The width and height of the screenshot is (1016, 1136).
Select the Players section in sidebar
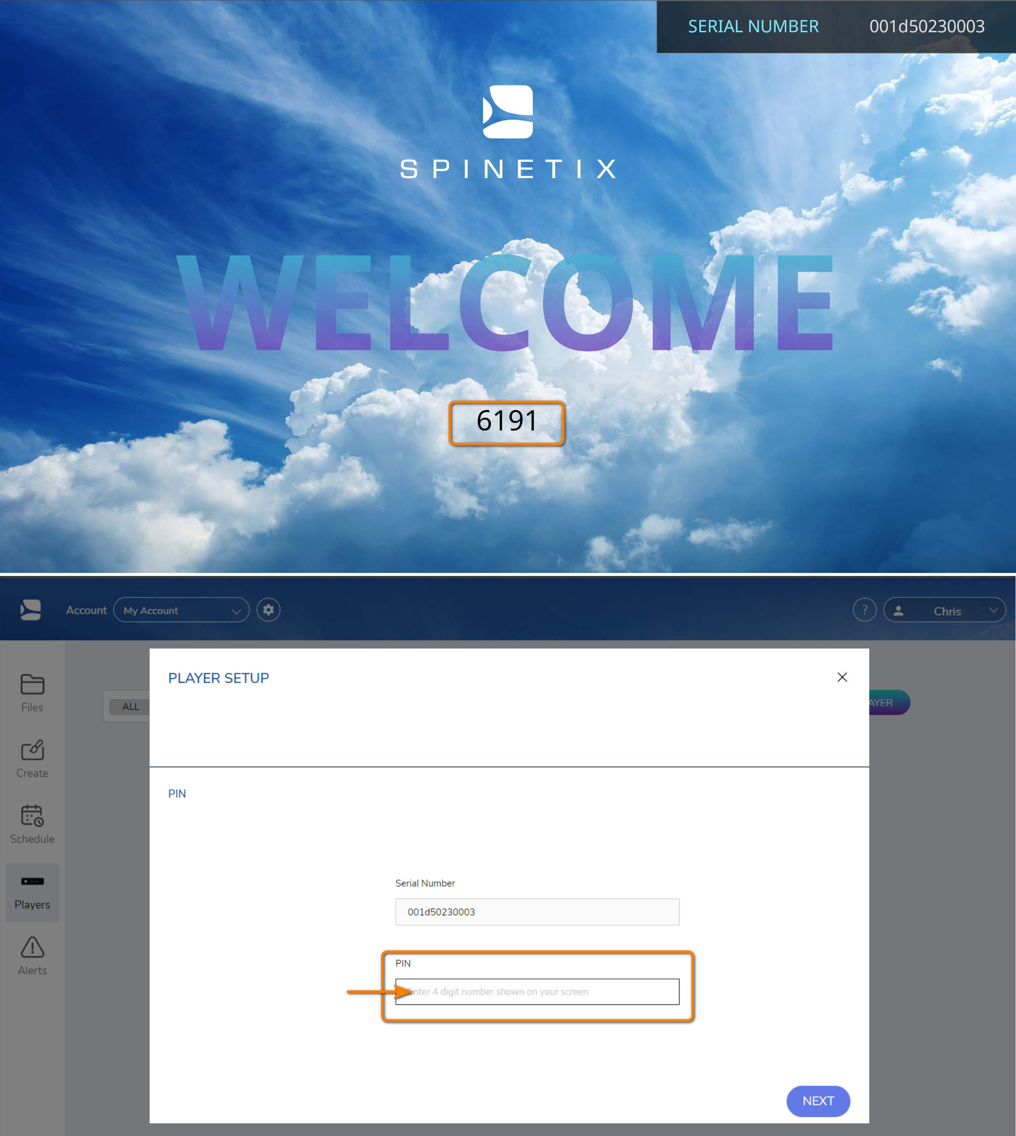point(32,892)
